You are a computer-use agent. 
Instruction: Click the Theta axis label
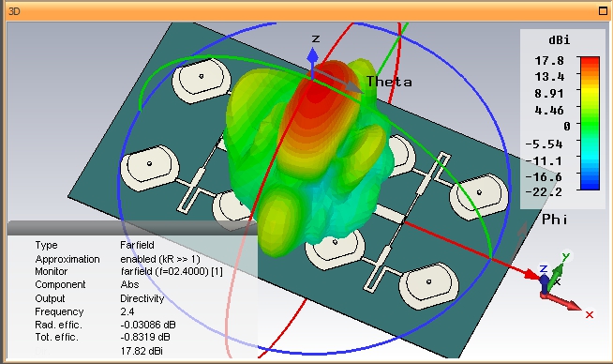(389, 82)
